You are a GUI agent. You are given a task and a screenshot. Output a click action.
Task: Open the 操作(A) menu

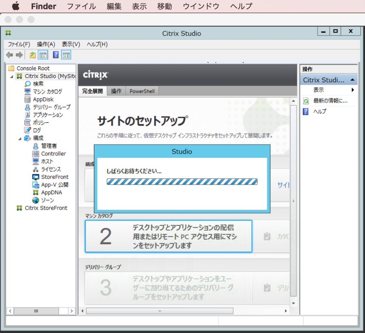pyautogui.click(x=46, y=44)
